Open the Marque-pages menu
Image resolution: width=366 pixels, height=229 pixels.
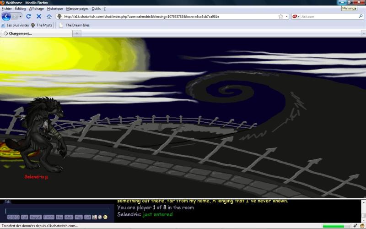pos(77,9)
